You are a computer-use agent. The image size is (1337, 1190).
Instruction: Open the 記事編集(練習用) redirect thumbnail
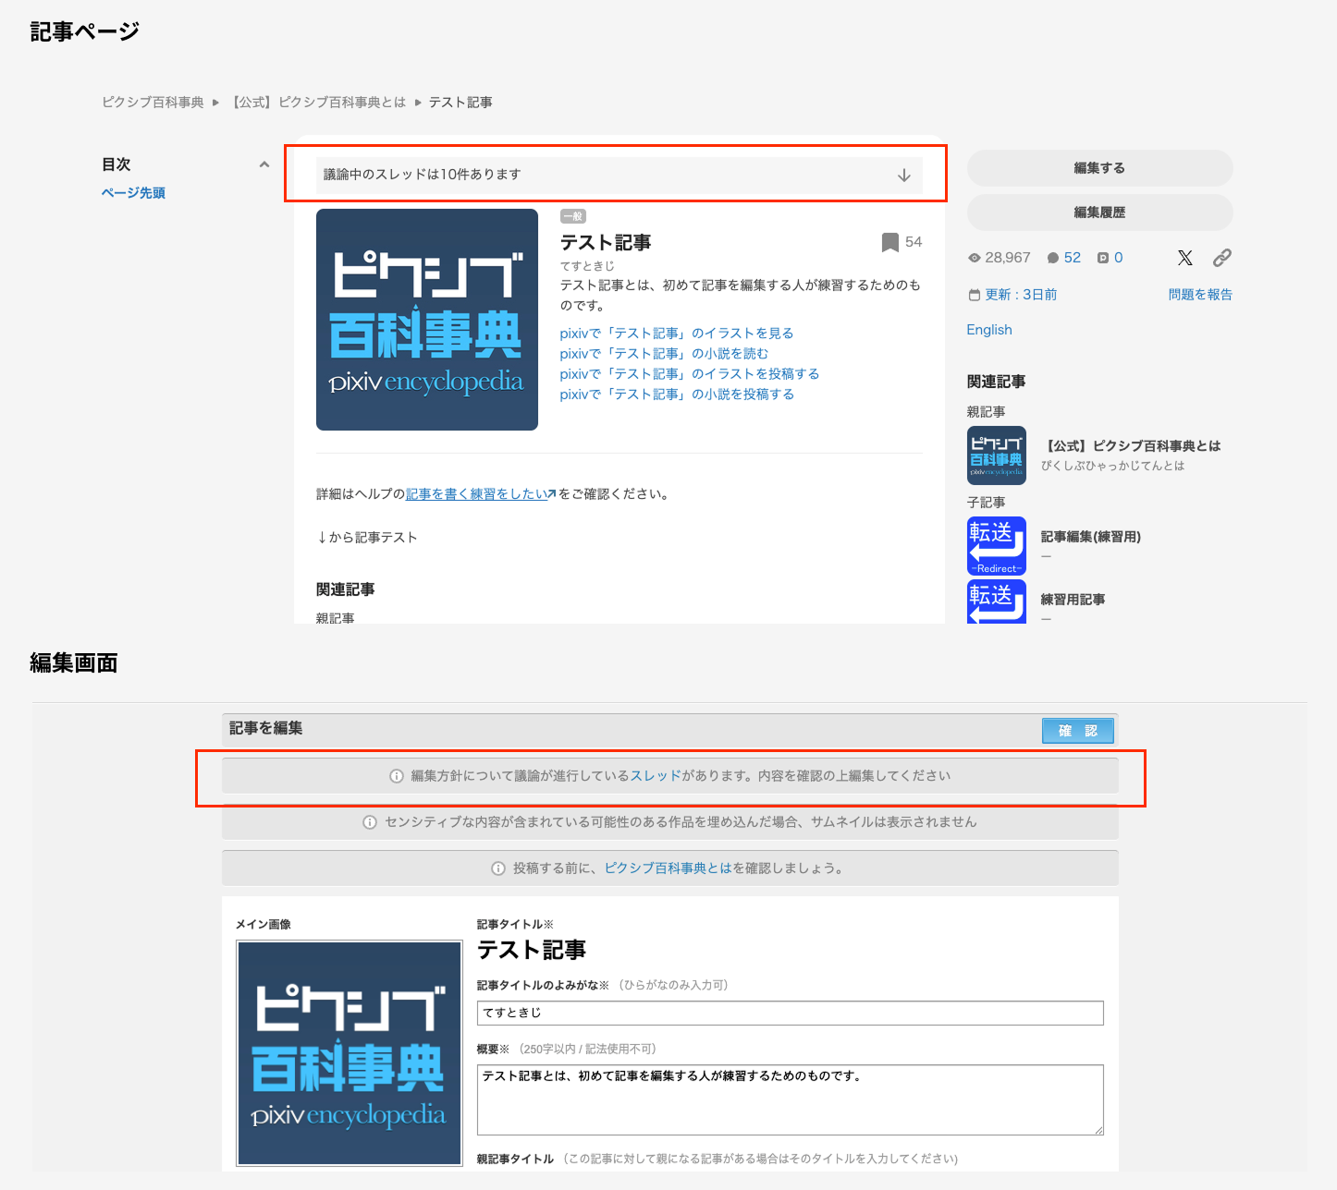tap(997, 546)
